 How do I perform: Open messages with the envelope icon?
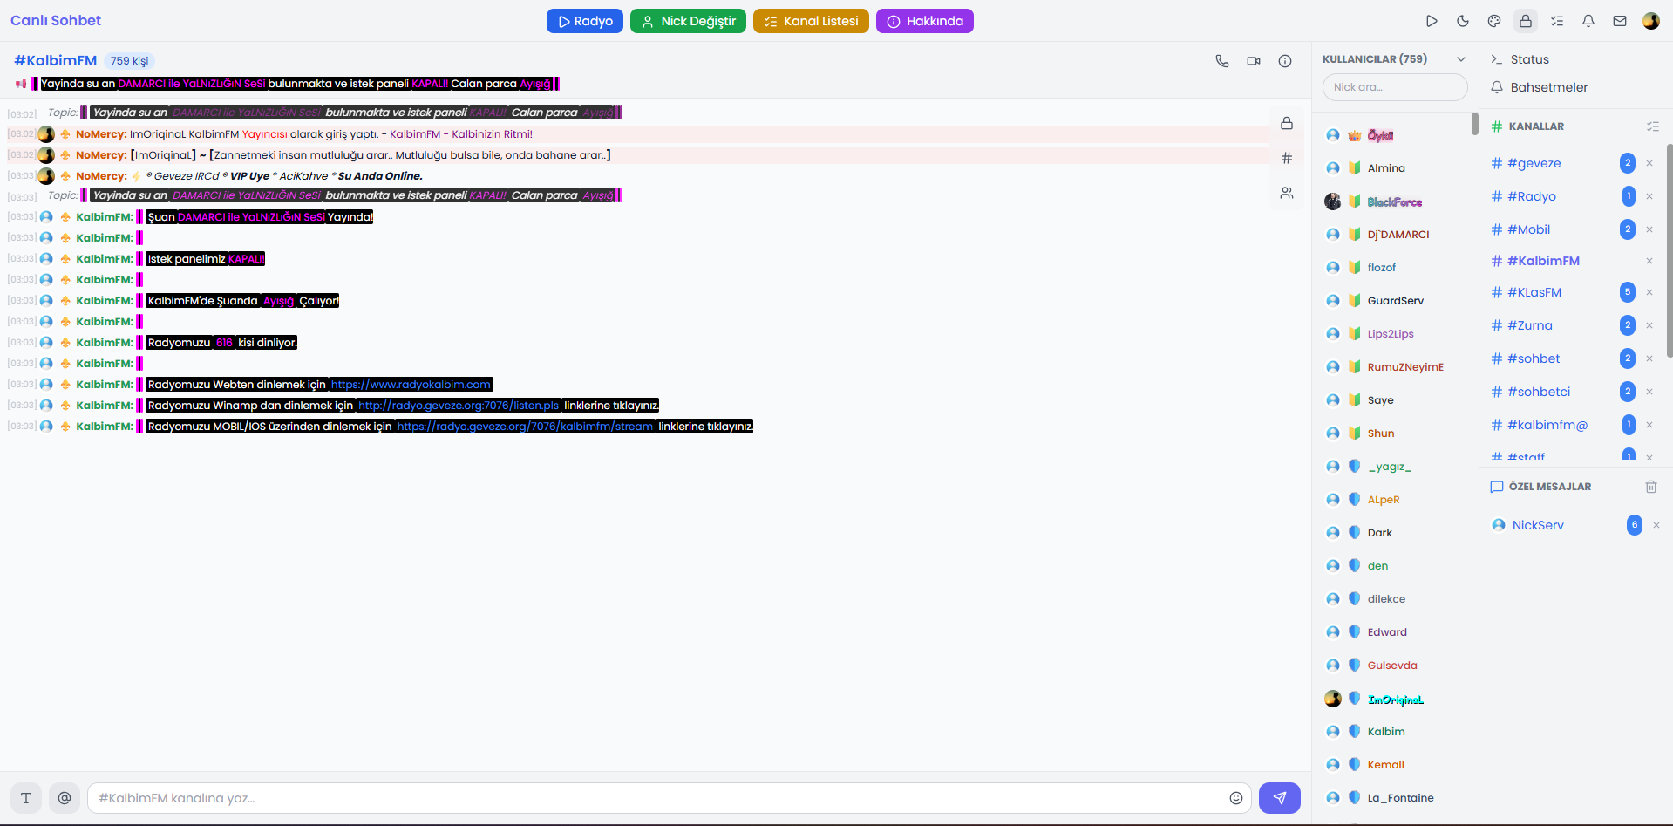click(1620, 21)
